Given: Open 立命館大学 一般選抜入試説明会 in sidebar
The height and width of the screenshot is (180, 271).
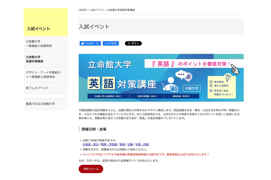Looking at the screenshot, I should pyautogui.click(x=39, y=44).
